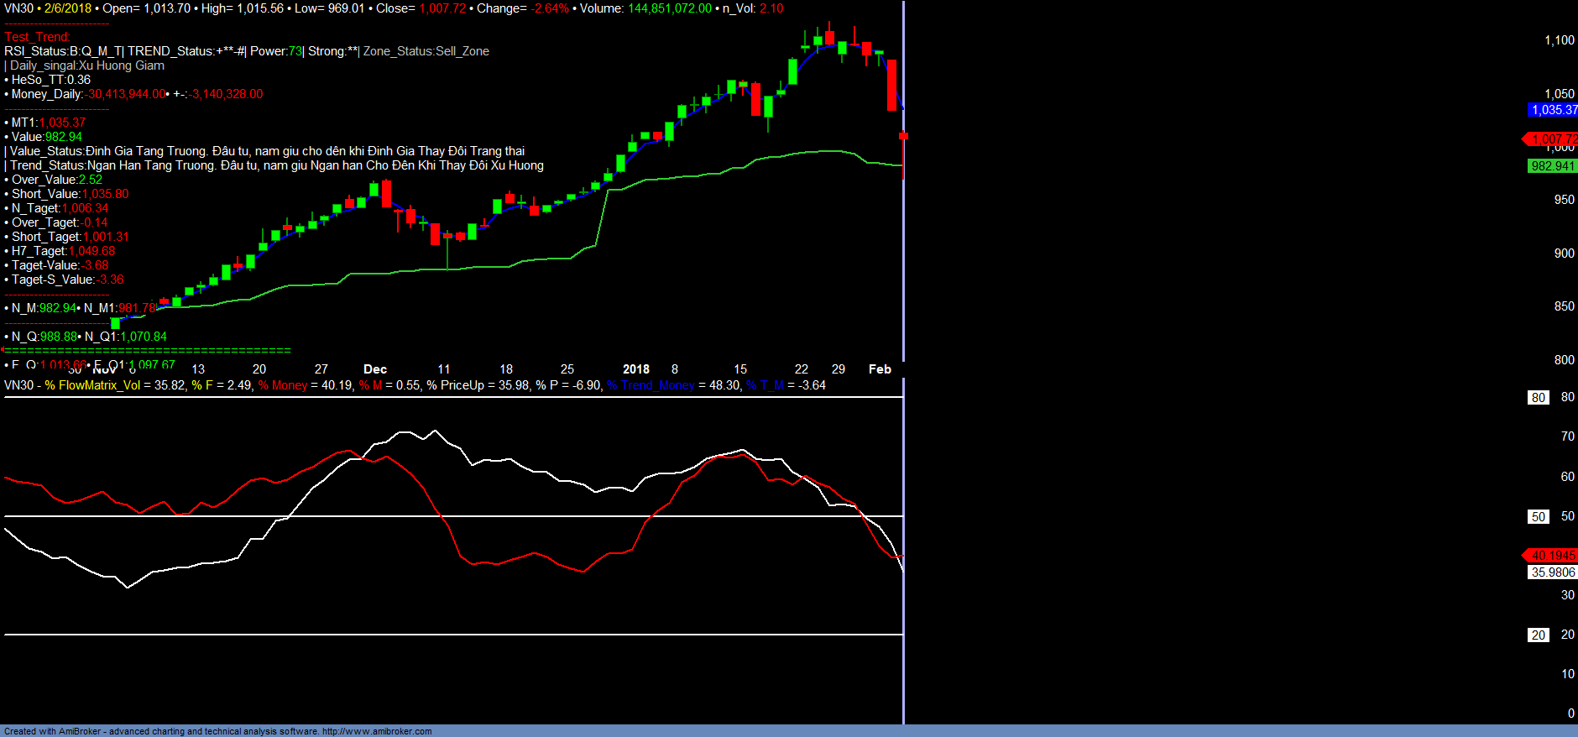The width and height of the screenshot is (1578, 737).
Task: Select the Zone_Status:Sell_Zone text
Action: 426,51
